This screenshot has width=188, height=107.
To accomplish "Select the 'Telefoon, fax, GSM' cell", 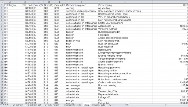I will (125, 91).
